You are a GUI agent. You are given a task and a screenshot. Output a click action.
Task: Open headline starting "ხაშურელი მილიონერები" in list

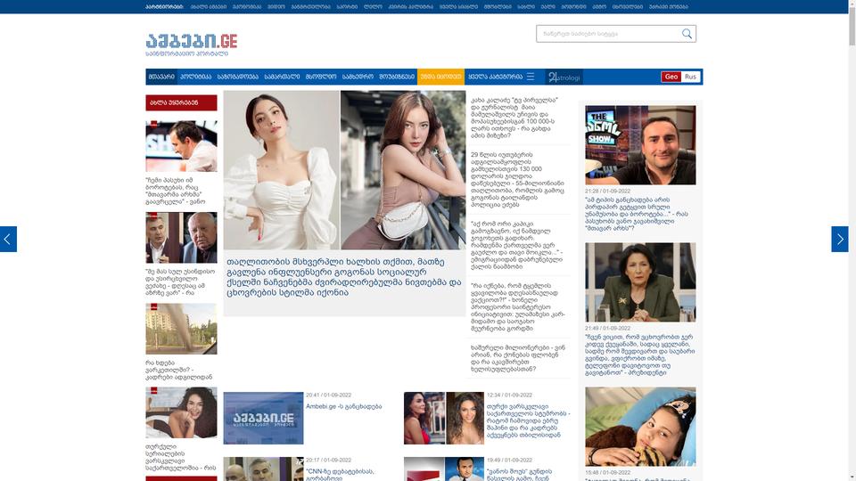pyautogui.click(x=517, y=358)
